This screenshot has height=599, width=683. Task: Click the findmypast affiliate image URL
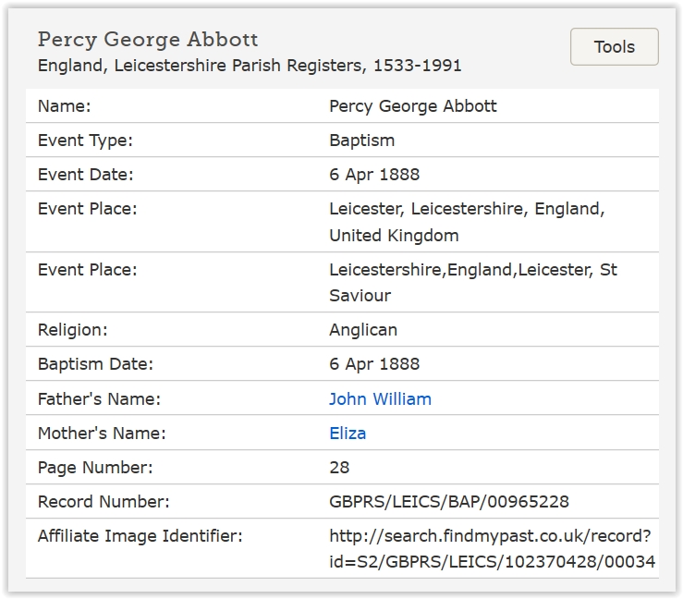[492, 548]
